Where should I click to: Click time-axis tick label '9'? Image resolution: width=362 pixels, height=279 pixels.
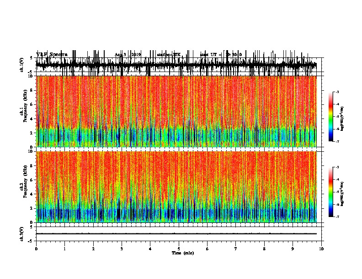pyautogui.click(x=293, y=249)
